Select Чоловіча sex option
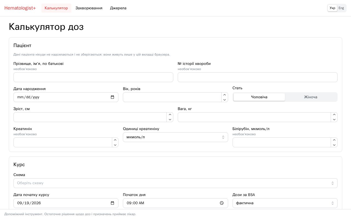351x219 pixels. pos(259,97)
